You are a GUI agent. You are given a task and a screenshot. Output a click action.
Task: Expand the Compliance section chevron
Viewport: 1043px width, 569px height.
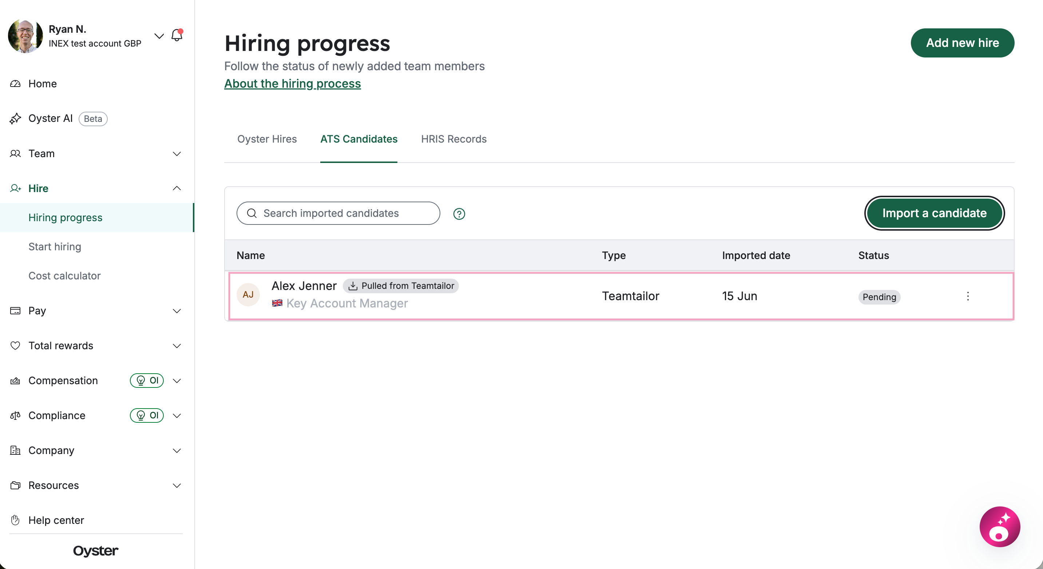pyautogui.click(x=177, y=415)
